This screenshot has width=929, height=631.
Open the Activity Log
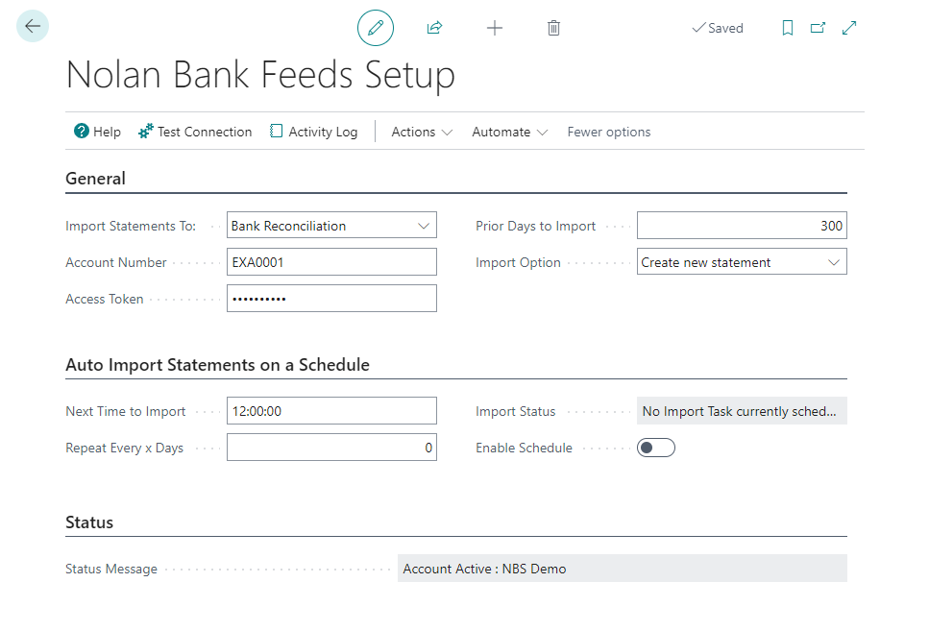coord(313,132)
